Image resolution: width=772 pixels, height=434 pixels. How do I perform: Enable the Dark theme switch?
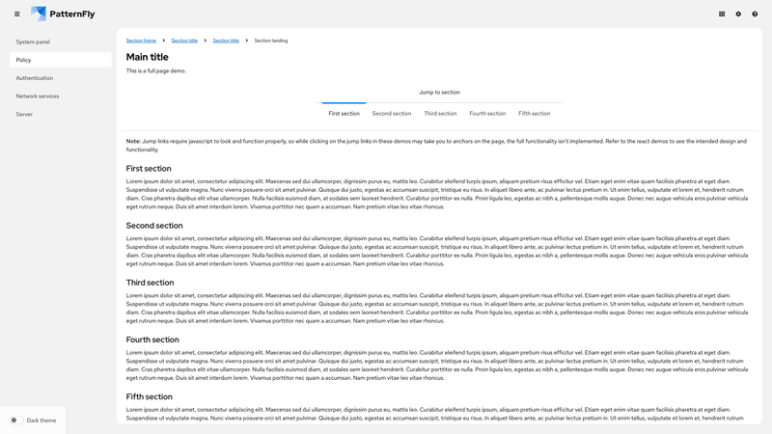(x=16, y=420)
